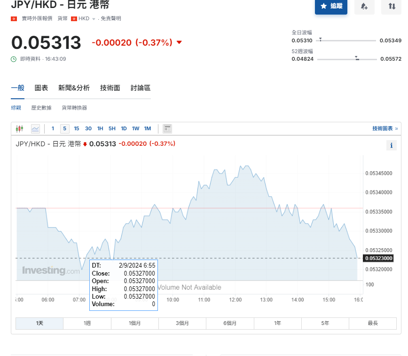
Task: Select the 1-minute chart interval
Action: click(53, 128)
